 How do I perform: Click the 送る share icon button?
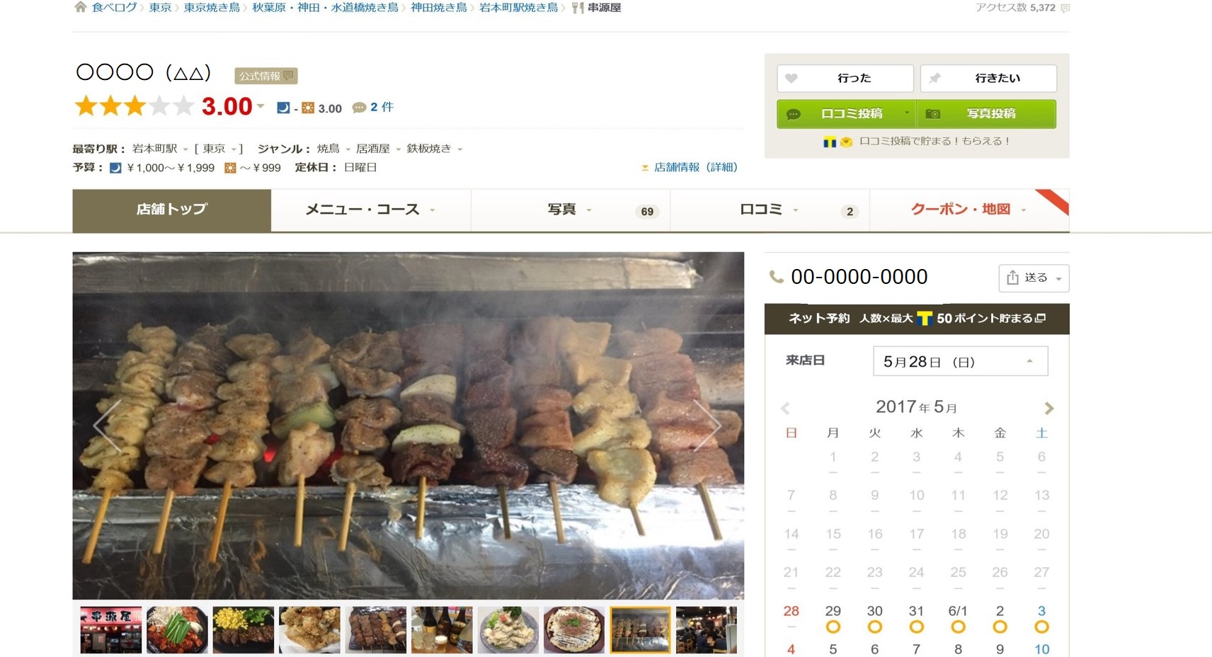(x=1034, y=278)
